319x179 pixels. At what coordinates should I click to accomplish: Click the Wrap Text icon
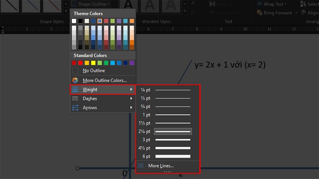click(260, 4)
